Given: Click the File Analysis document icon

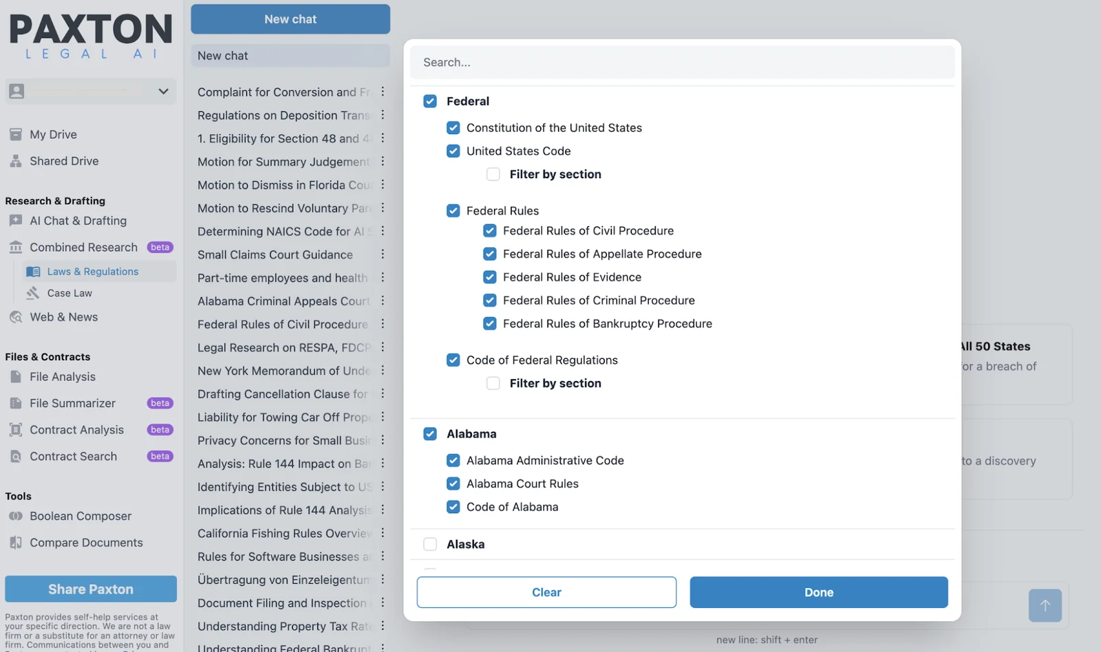Looking at the screenshot, I should tap(16, 377).
